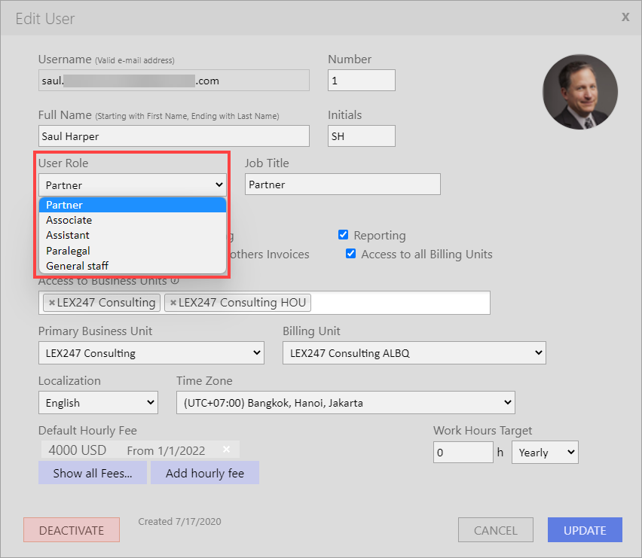642x558 pixels.
Task: Remove the LEX247 Consulting tag
Action: 51,303
